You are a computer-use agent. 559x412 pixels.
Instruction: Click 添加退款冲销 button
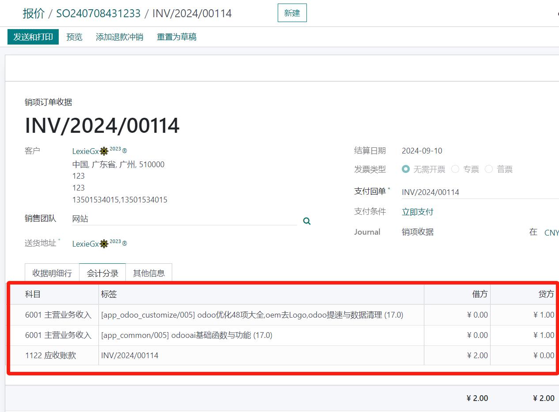coord(119,37)
